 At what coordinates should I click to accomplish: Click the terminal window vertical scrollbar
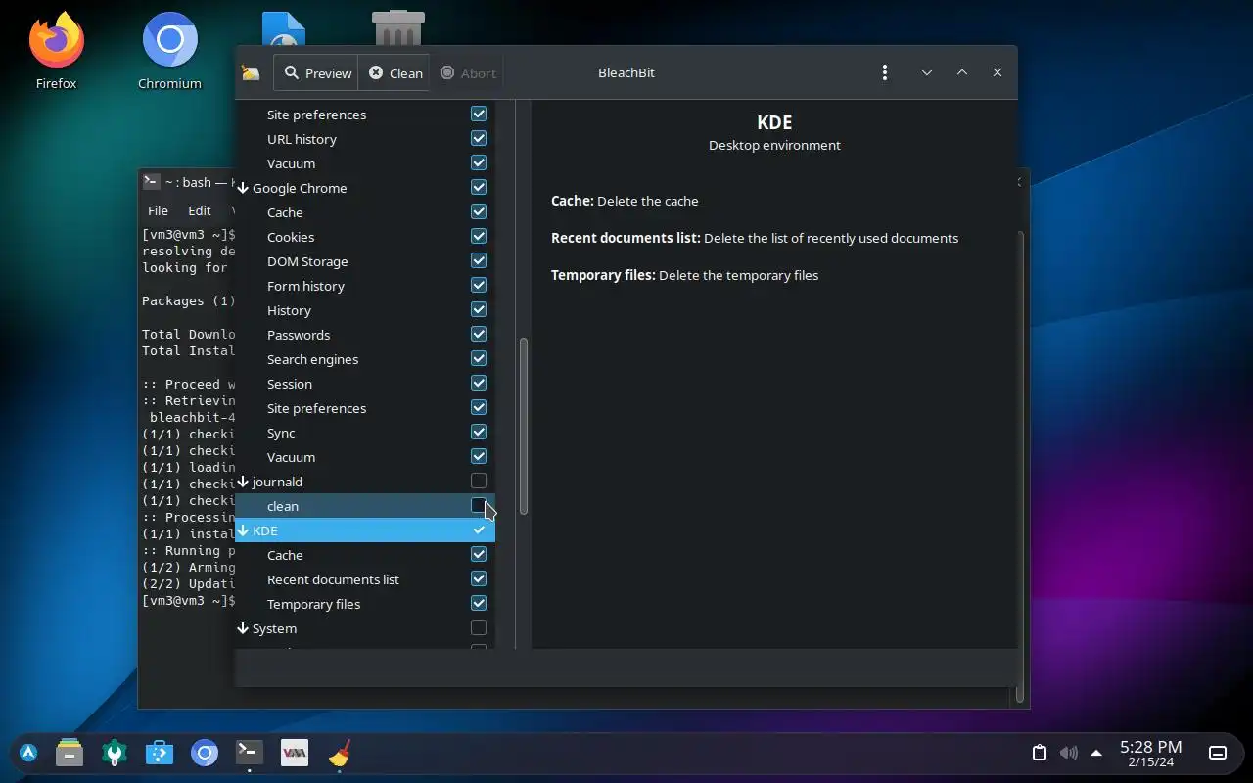pos(1021,466)
